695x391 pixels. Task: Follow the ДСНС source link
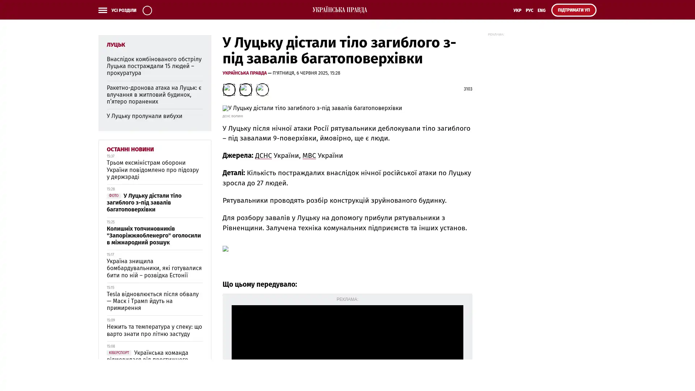(x=263, y=156)
